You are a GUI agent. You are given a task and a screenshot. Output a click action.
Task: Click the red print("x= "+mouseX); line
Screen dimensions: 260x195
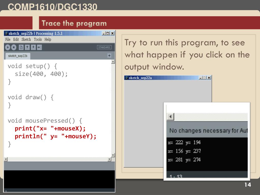(50, 128)
